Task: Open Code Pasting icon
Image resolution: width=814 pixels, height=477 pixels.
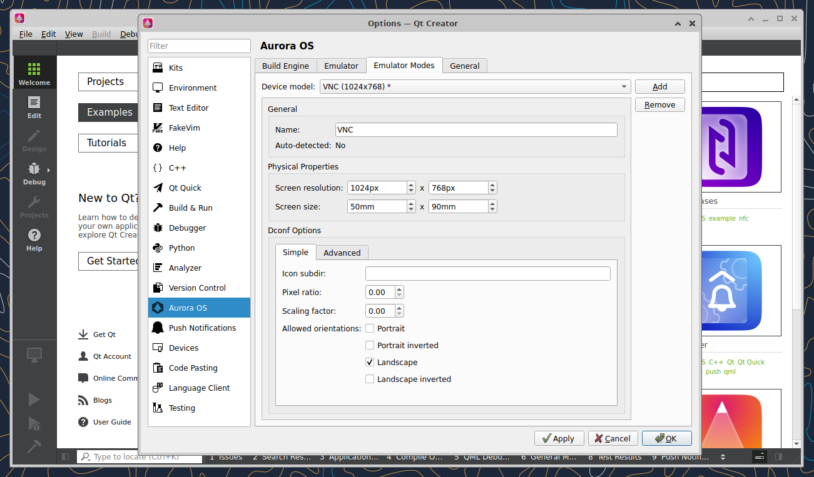Action: point(158,368)
